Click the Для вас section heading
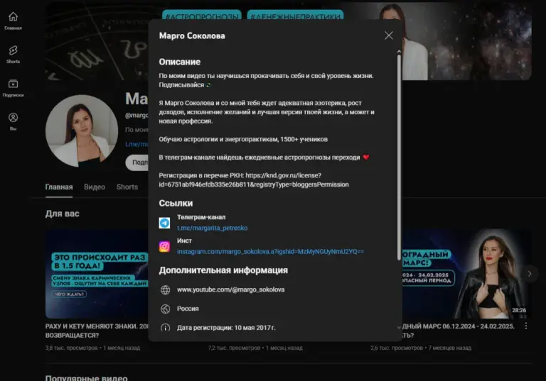 63,214
